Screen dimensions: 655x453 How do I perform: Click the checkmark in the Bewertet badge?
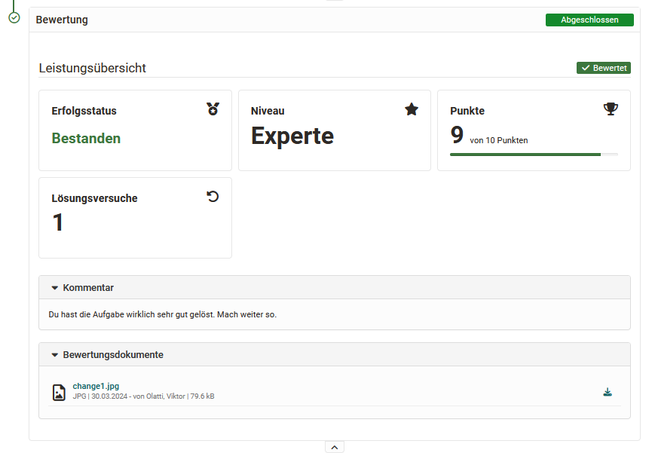(586, 68)
